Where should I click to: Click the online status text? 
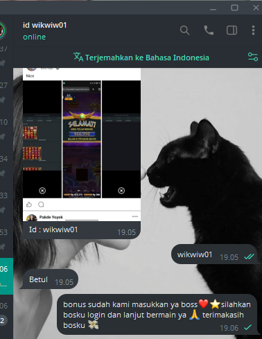click(x=34, y=37)
